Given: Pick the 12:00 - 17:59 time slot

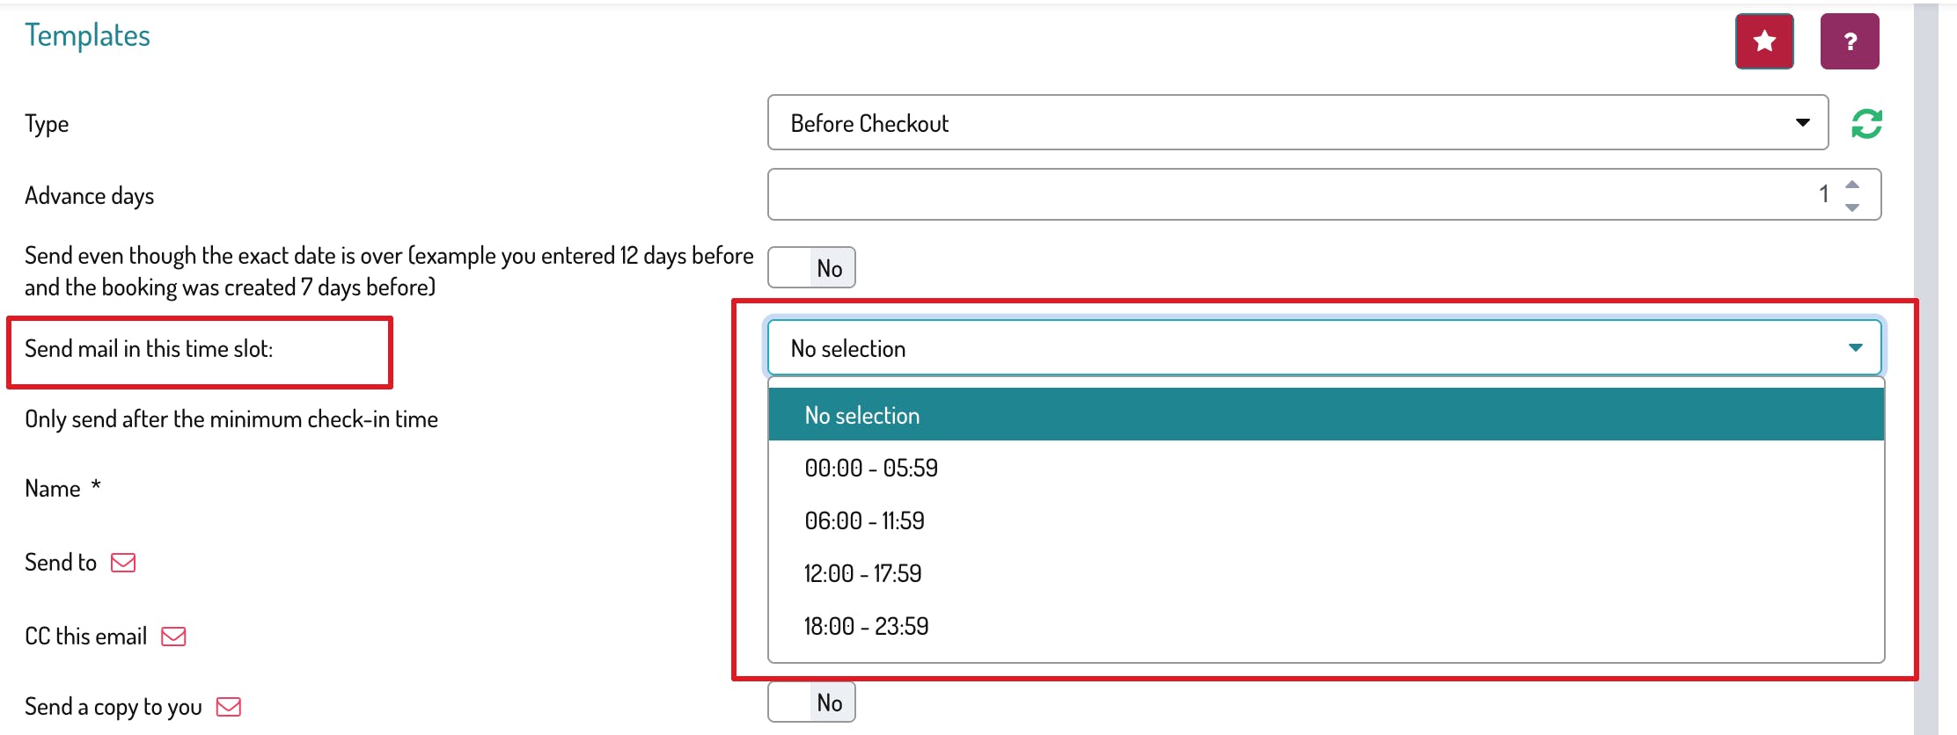Looking at the screenshot, I should click(x=862, y=573).
